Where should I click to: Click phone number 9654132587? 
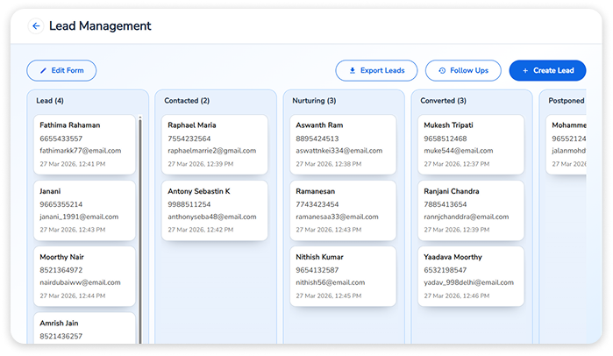(317, 270)
